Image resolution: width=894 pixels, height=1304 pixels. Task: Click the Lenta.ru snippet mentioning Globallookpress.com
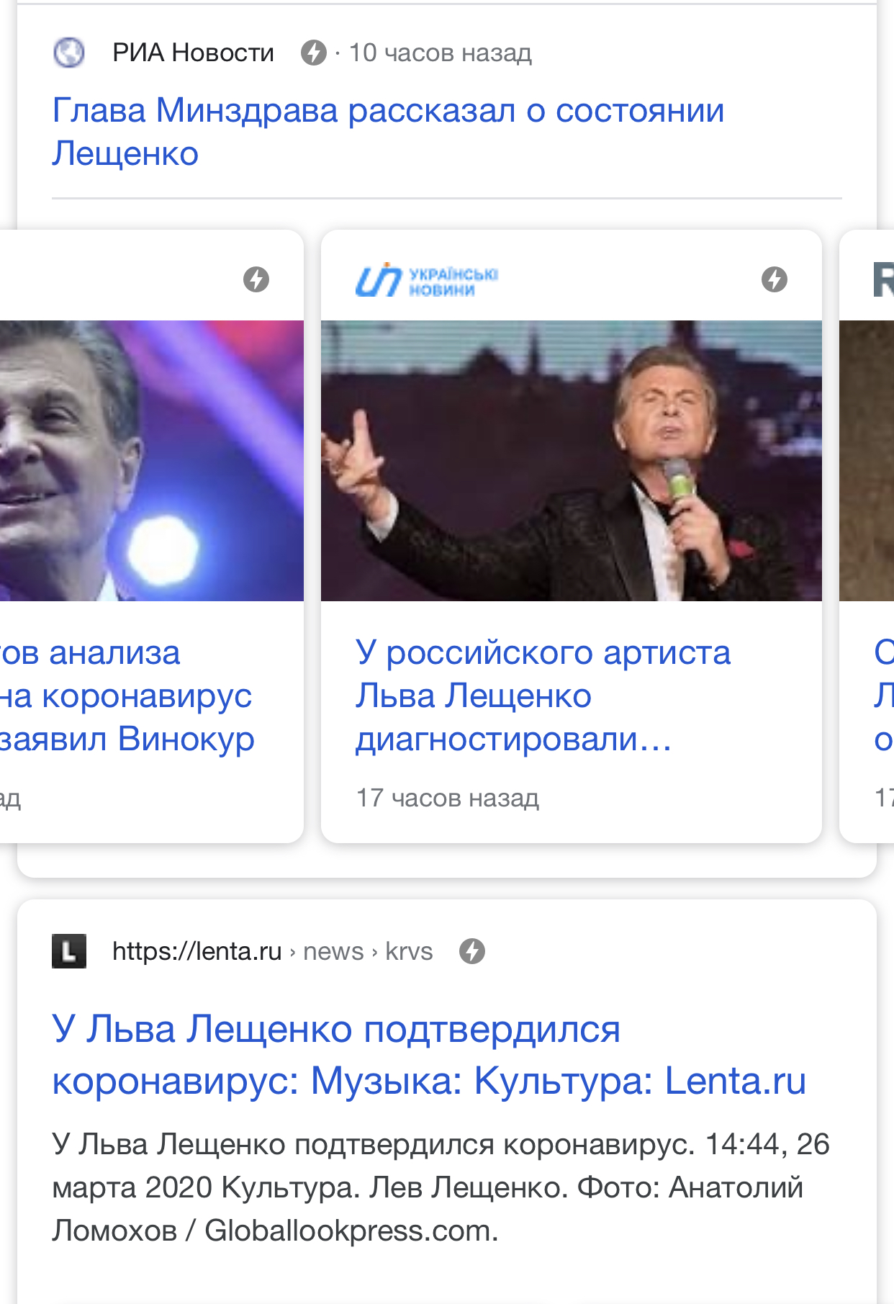[x=441, y=1187]
